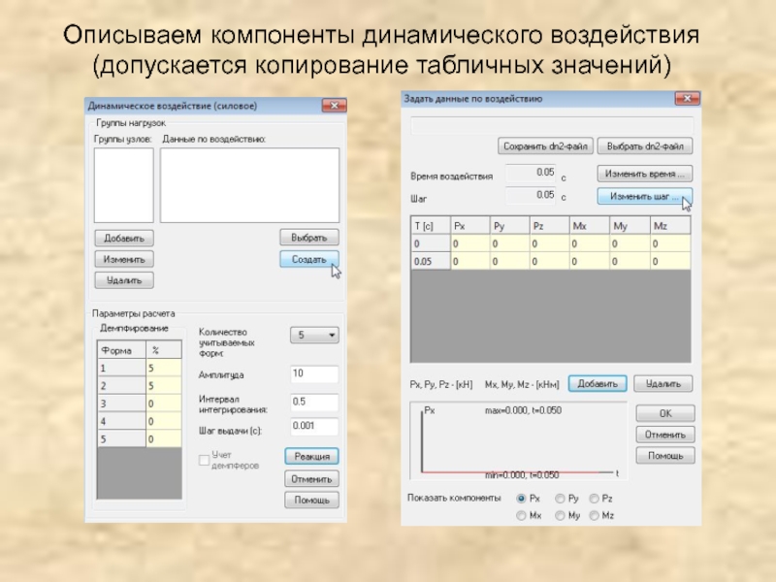Click the Группы узлов list box
The image size is (776, 582).
point(124,185)
